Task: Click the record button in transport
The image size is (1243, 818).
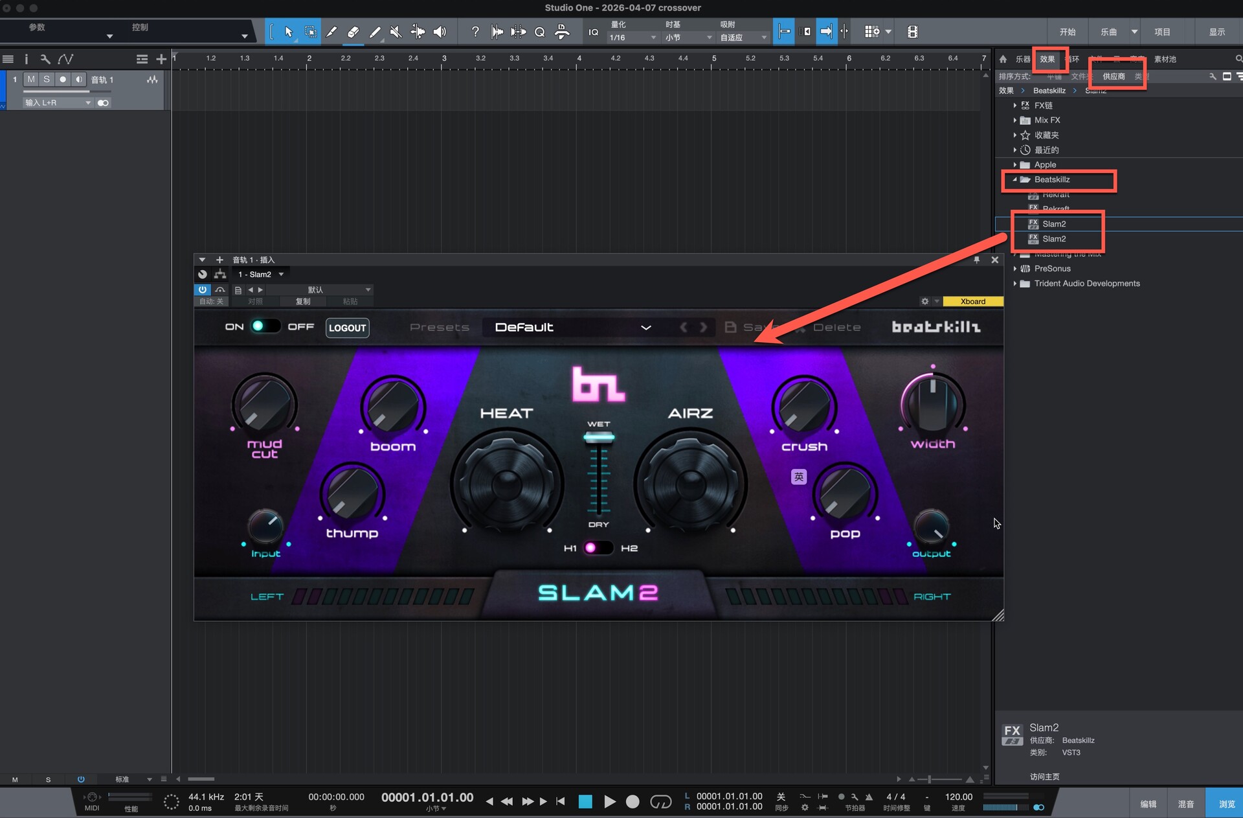Action: [x=633, y=802]
